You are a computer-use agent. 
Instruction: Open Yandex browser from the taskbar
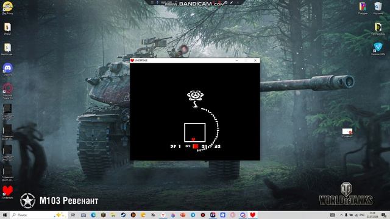[x=163, y=215]
